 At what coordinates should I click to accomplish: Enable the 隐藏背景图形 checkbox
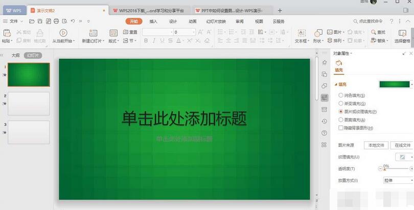point(341,127)
